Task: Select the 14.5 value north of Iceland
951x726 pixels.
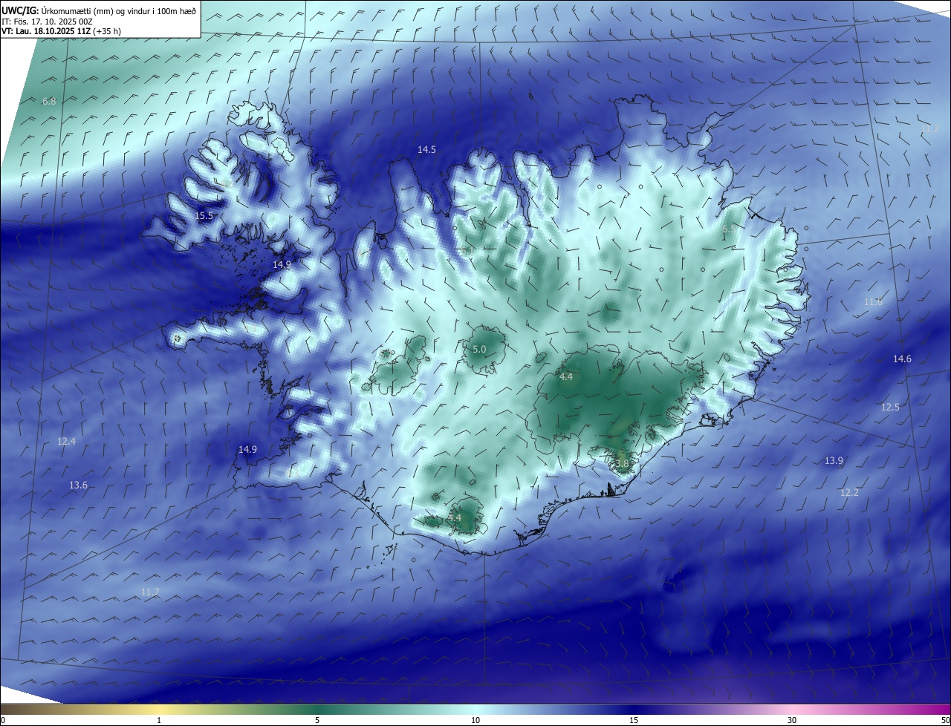Action: pyautogui.click(x=426, y=149)
